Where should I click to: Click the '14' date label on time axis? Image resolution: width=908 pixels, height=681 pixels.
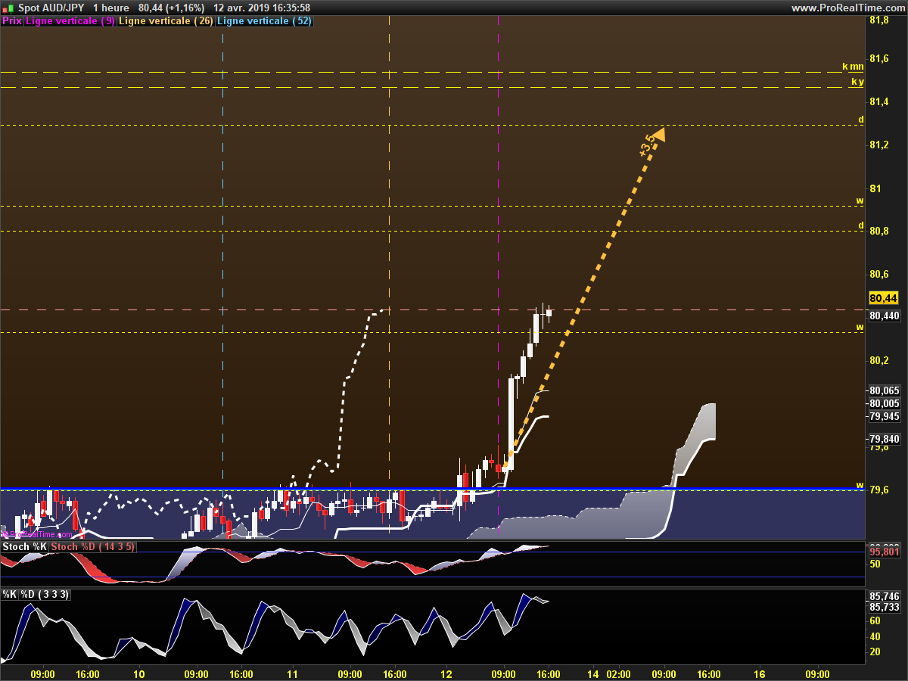coord(592,673)
